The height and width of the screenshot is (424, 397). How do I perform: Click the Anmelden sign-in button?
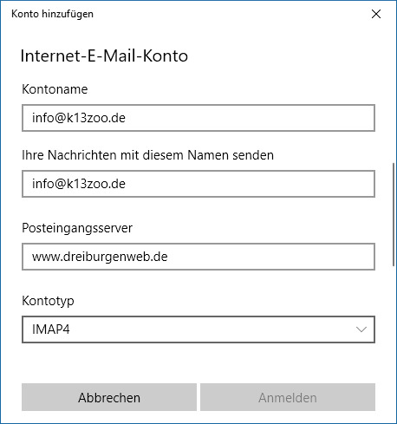(x=288, y=397)
